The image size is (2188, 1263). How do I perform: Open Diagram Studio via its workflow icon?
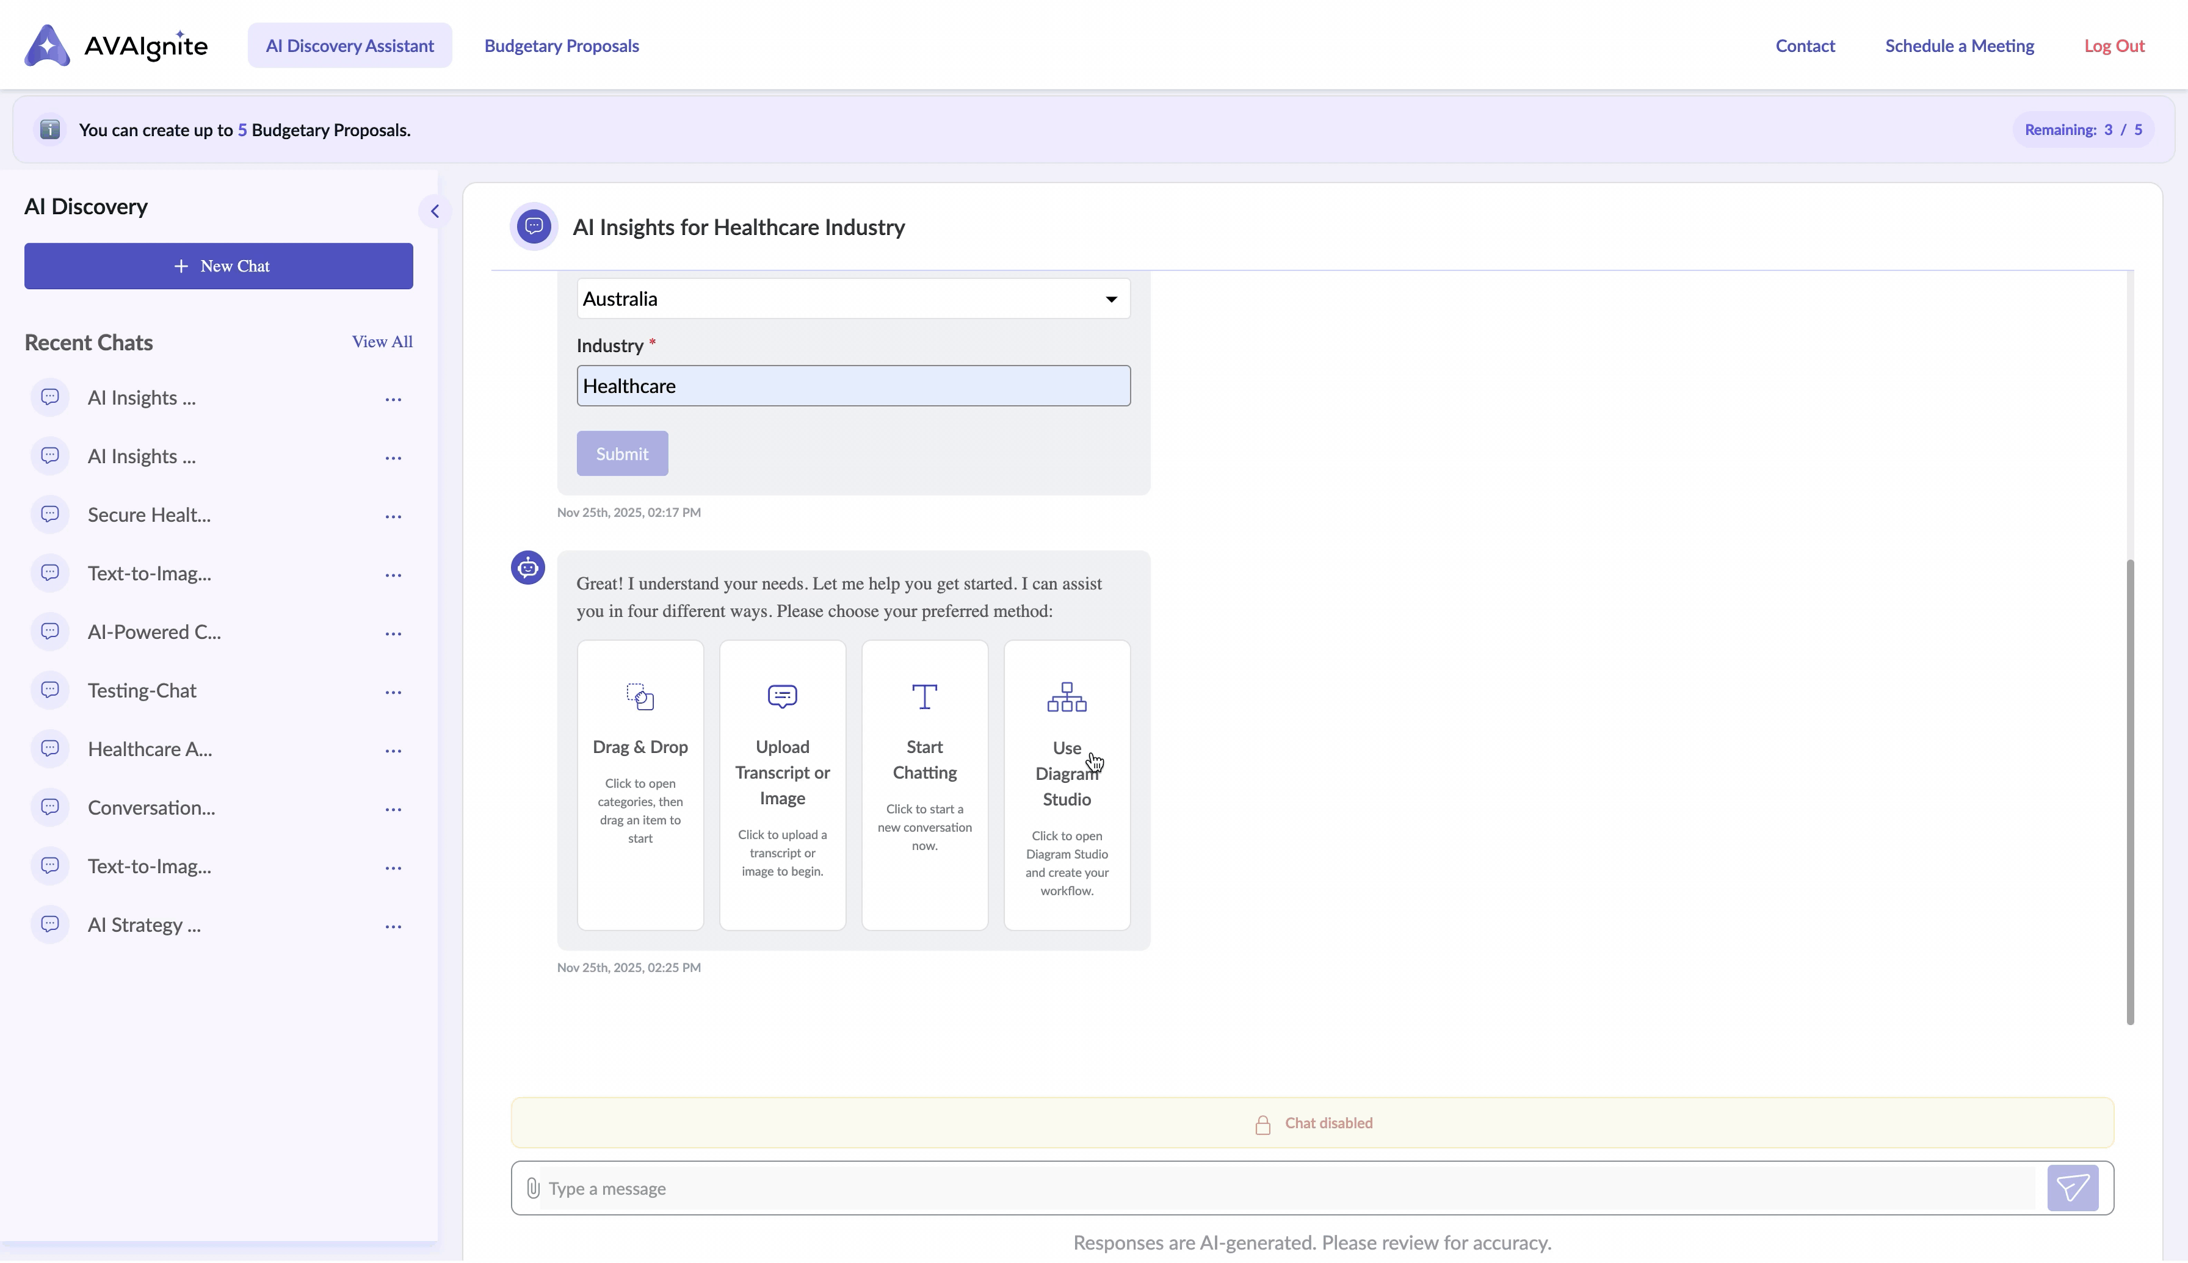click(x=1067, y=697)
